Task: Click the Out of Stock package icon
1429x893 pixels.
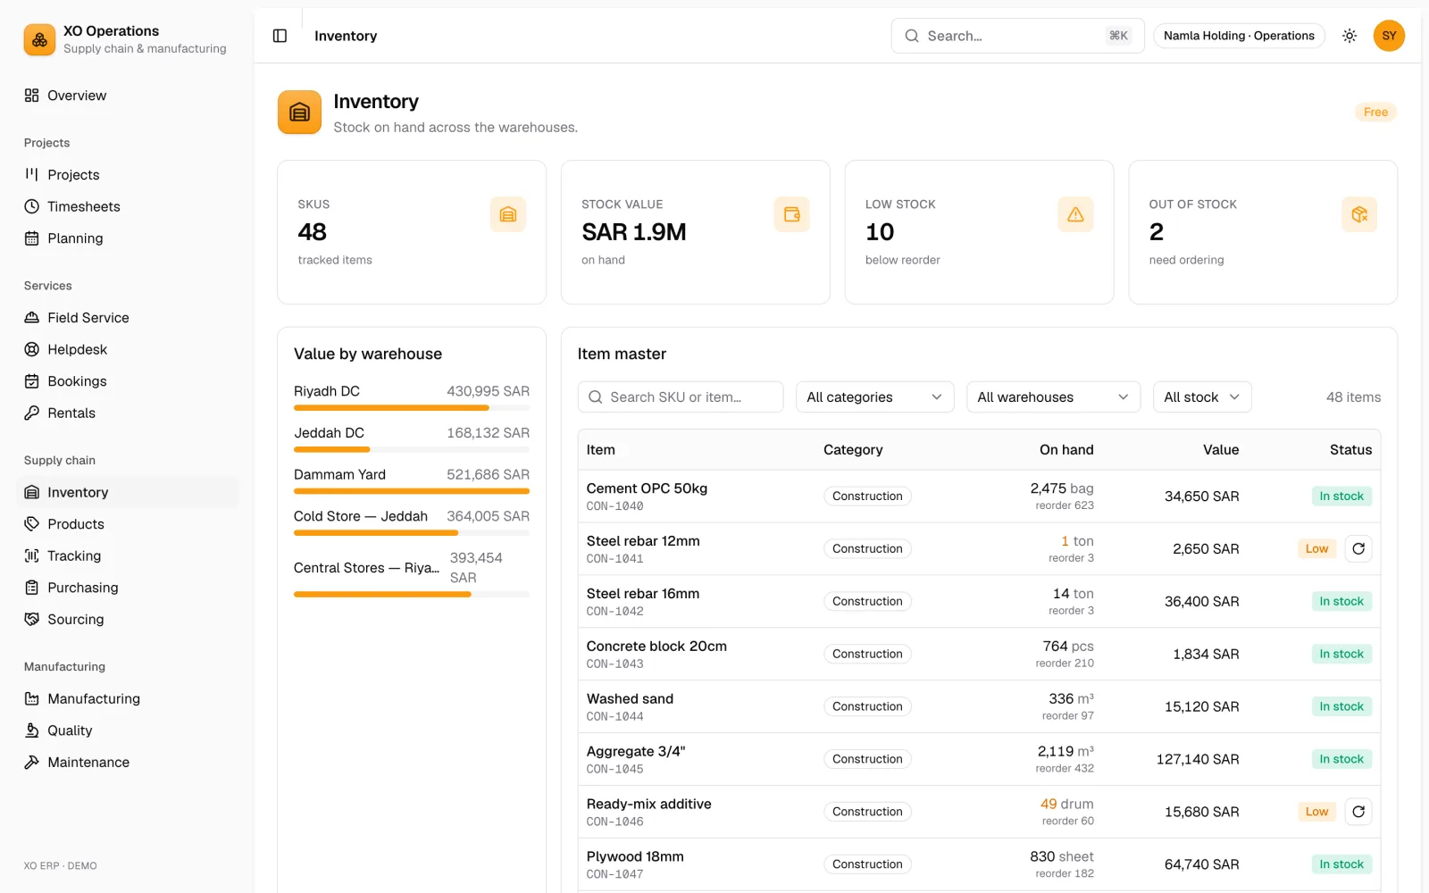Action: [x=1359, y=214]
